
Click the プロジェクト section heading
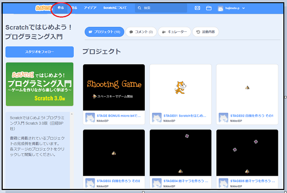click(102, 51)
